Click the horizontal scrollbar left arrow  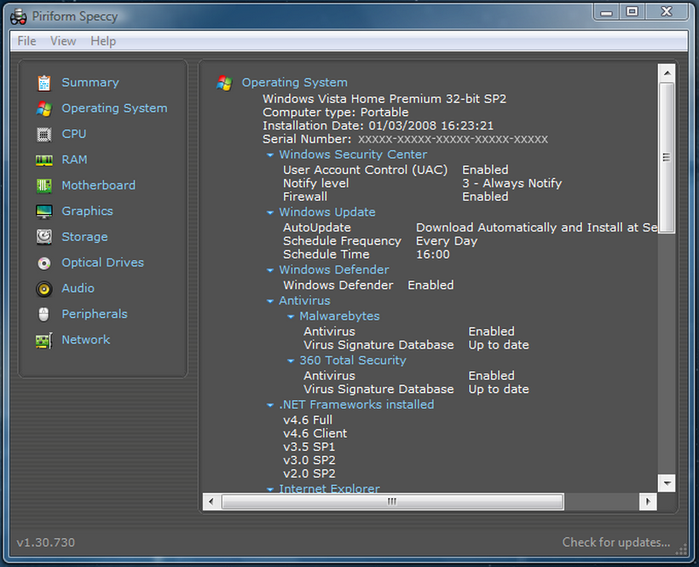[211, 502]
